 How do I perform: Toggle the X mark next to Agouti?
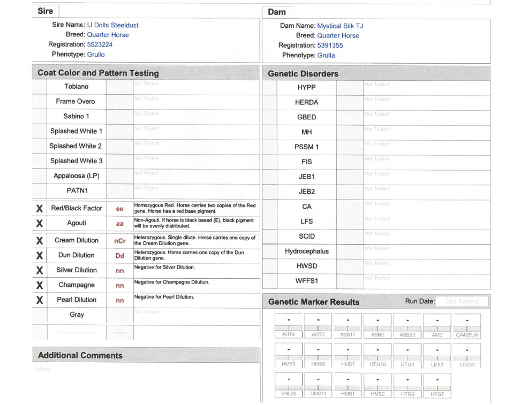pos(40,224)
